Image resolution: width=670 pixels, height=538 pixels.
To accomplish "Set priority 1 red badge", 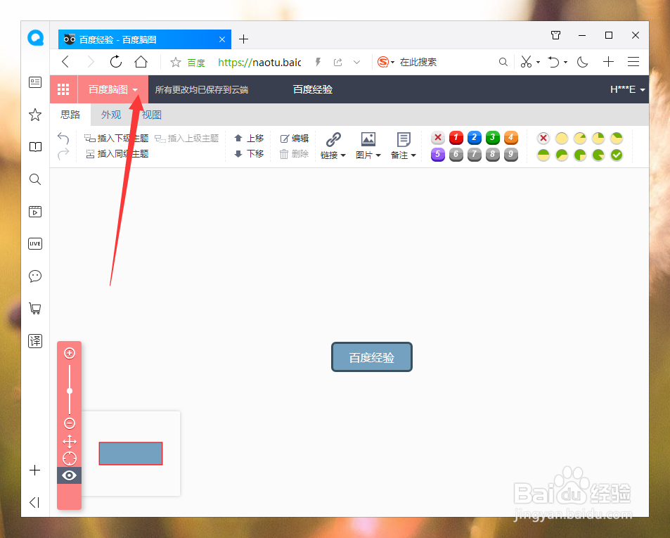I will pyautogui.click(x=456, y=138).
